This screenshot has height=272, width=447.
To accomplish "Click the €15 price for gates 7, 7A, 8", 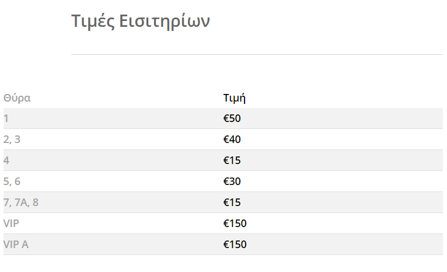I will tap(232, 203).
